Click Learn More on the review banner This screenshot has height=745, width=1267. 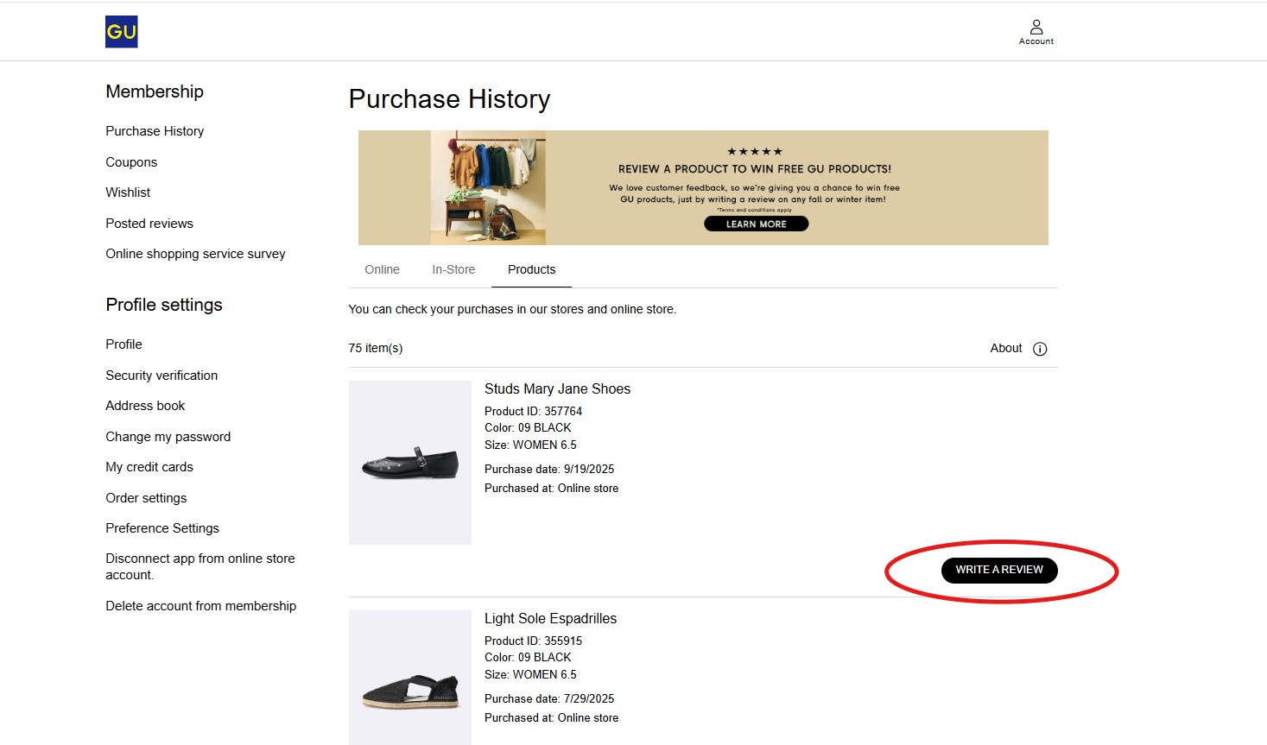[756, 224]
